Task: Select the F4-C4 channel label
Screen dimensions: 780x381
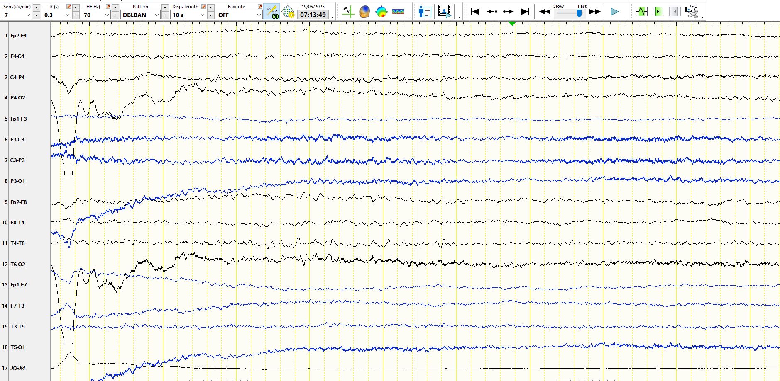Action: (x=17, y=56)
